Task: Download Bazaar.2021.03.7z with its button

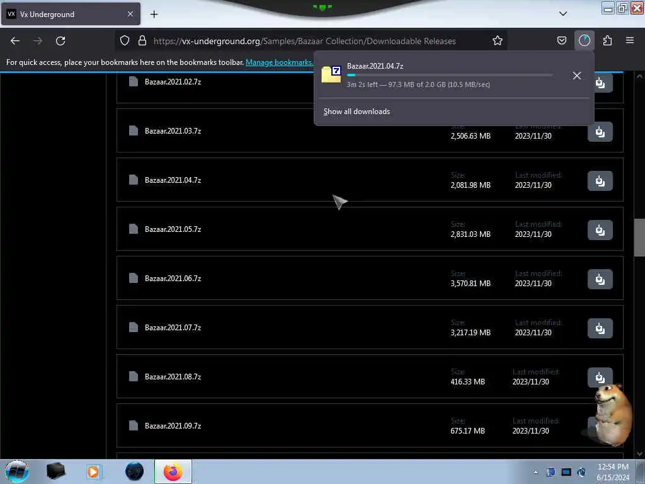Action: pyautogui.click(x=600, y=132)
